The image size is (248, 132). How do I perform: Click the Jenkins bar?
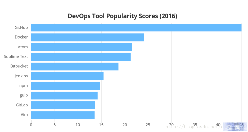coord(67,76)
